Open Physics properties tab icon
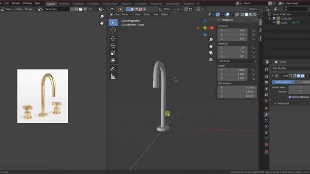 (x=266, y=127)
